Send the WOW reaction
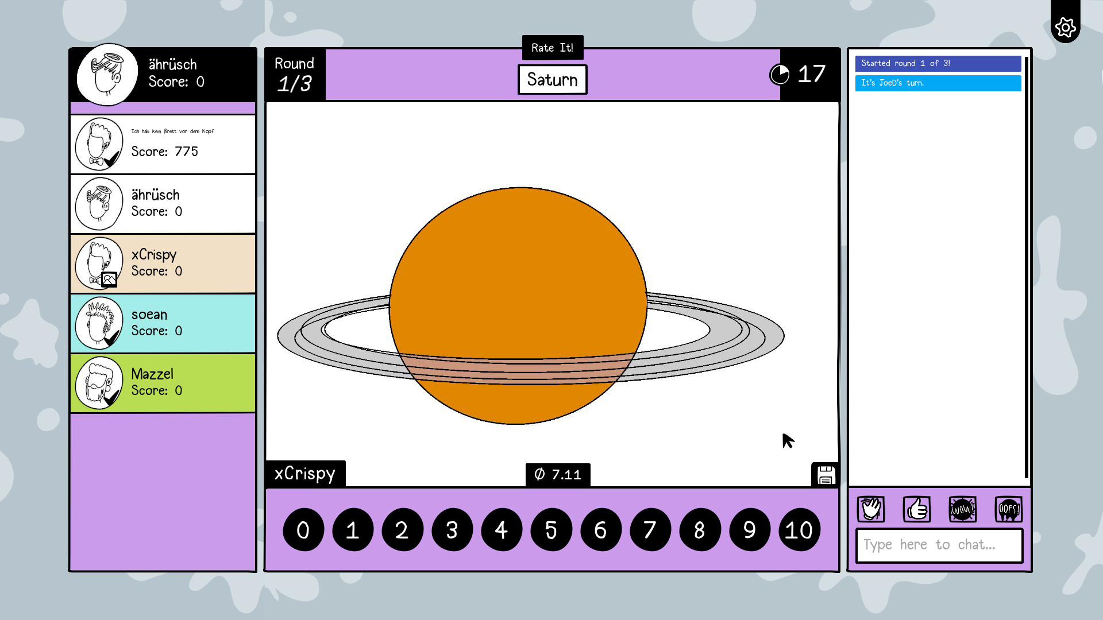 coord(962,509)
